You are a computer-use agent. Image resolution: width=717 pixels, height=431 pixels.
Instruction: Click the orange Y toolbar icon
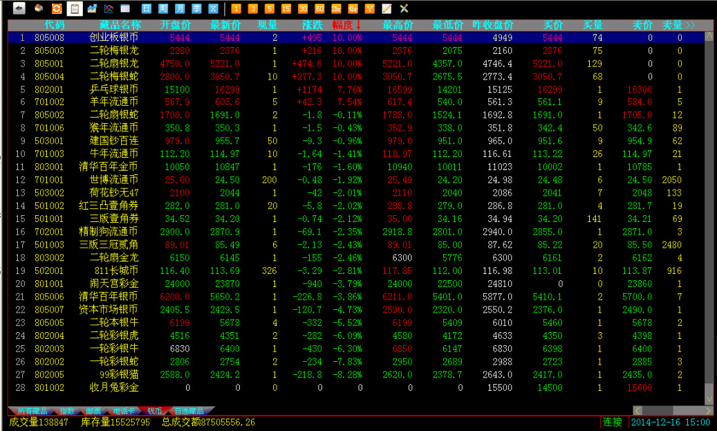pyautogui.click(x=369, y=8)
